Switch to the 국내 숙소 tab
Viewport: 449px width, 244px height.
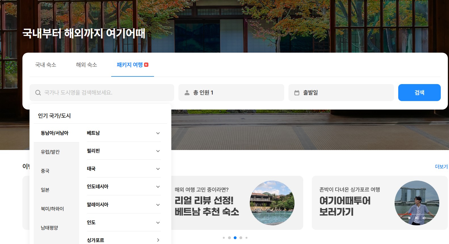(46, 65)
